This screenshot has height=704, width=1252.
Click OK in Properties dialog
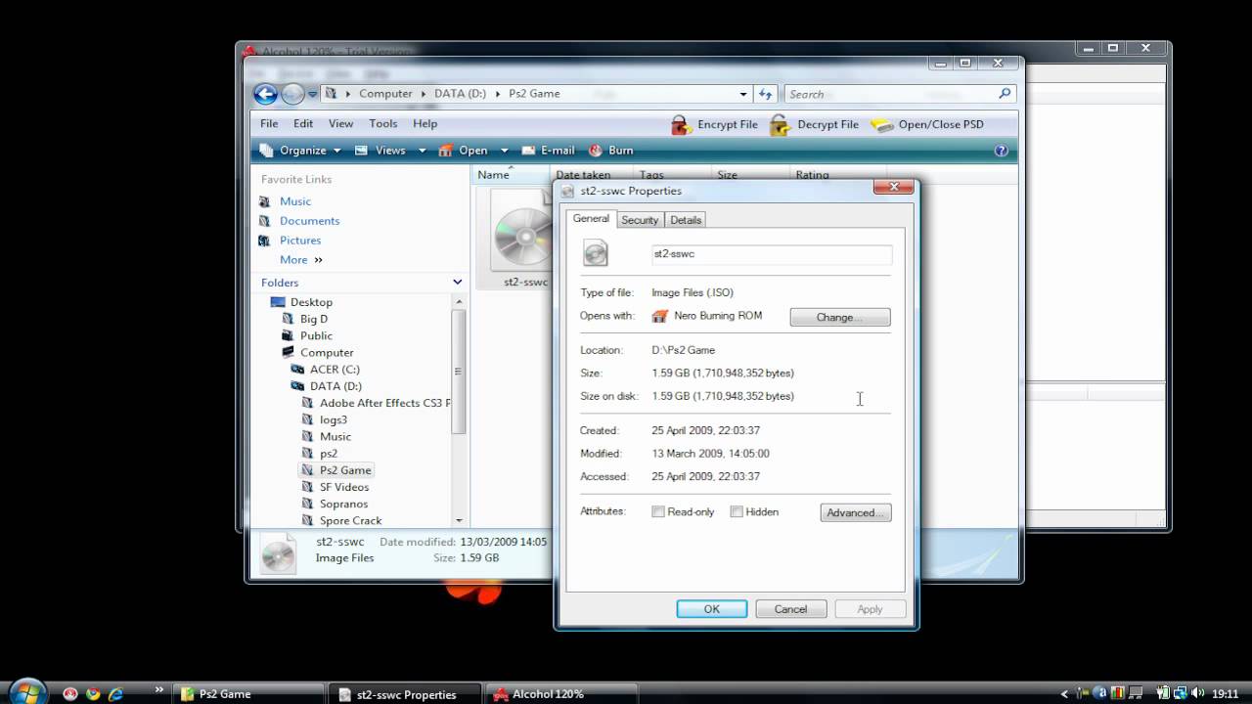click(x=712, y=609)
